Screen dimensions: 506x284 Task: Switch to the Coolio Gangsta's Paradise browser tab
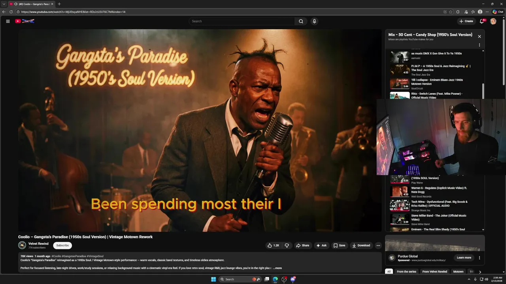pos(32,4)
